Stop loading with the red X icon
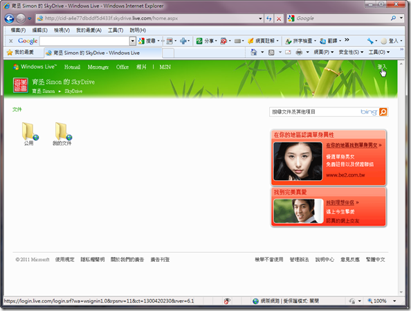This screenshot has width=411, height=311. pyautogui.click(x=279, y=19)
